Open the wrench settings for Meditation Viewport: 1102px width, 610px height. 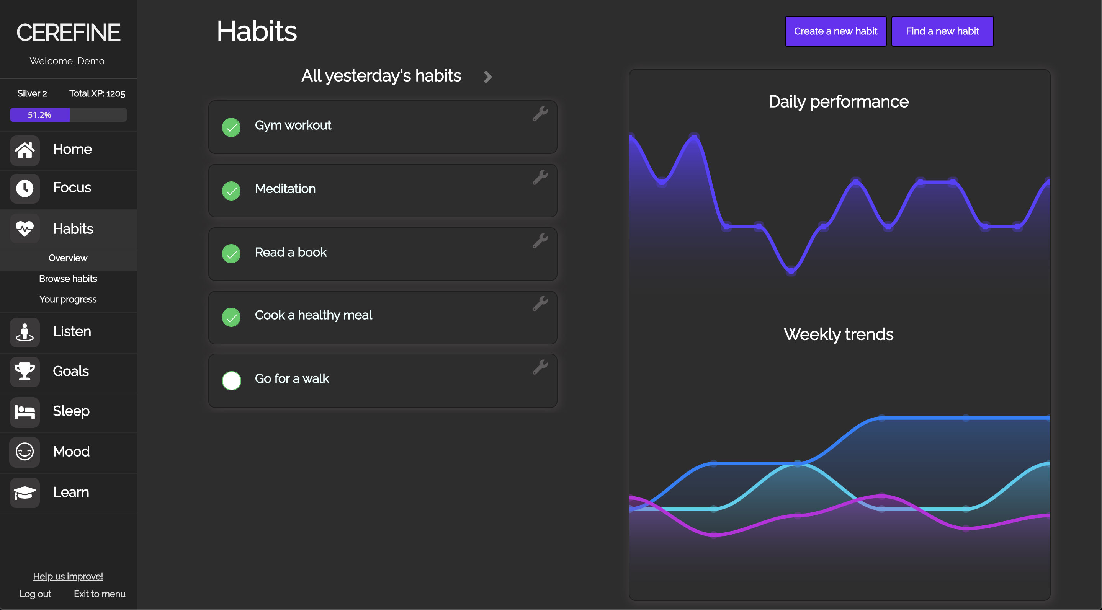point(540,178)
